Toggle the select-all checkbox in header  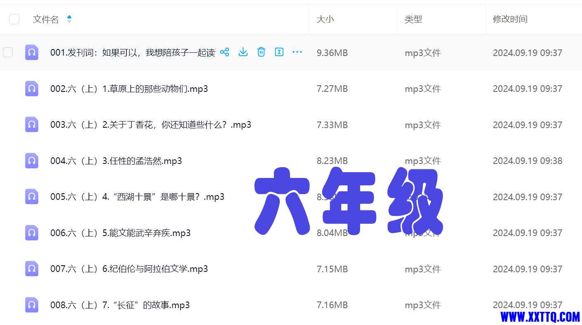(14, 19)
